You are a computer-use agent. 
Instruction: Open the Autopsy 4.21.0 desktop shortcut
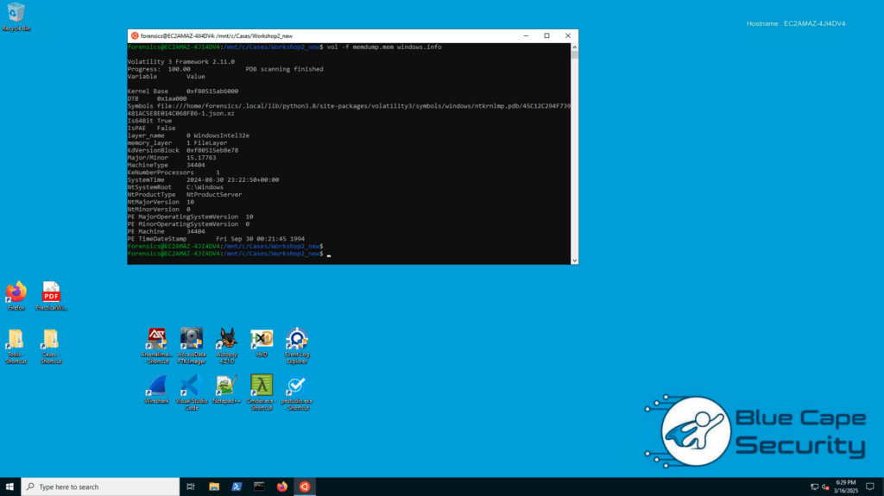[x=227, y=339]
